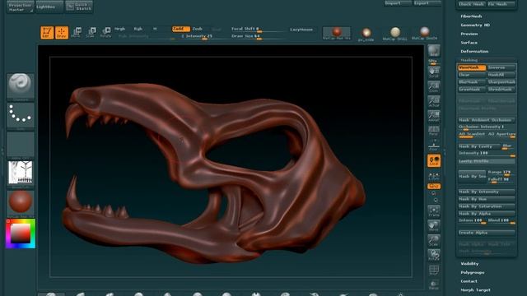The width and height of the screenshot is (527, 296).
Task: Open the empty alpha slot
Action: 20,146
